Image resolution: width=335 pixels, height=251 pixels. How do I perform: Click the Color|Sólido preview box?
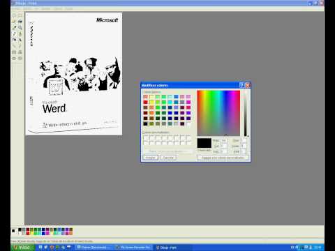[204, 143]
